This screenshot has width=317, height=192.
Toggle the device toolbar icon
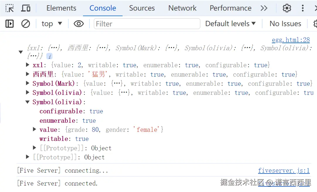(26, 8)
